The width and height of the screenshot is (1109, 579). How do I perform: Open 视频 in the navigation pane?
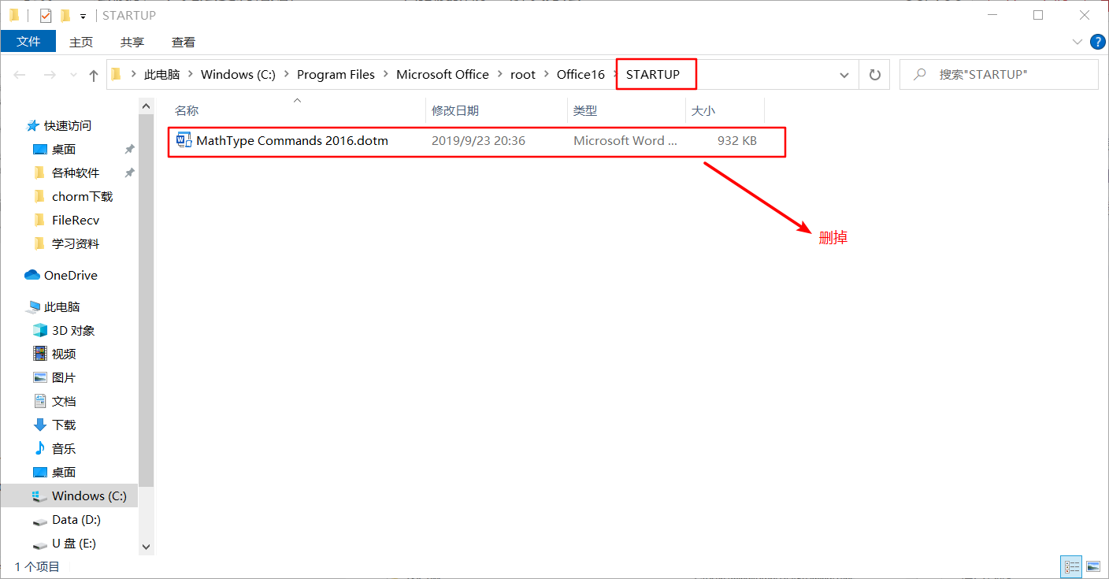(x=64, y=354)
